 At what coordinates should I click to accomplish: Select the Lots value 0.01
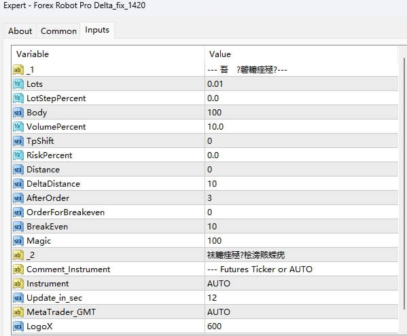215,84
